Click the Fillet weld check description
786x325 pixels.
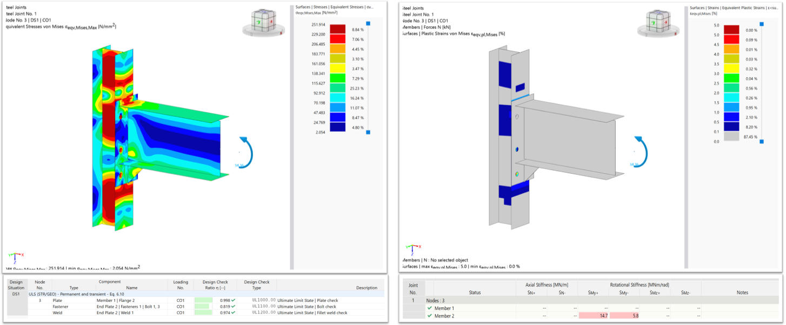tap(312, 313)
